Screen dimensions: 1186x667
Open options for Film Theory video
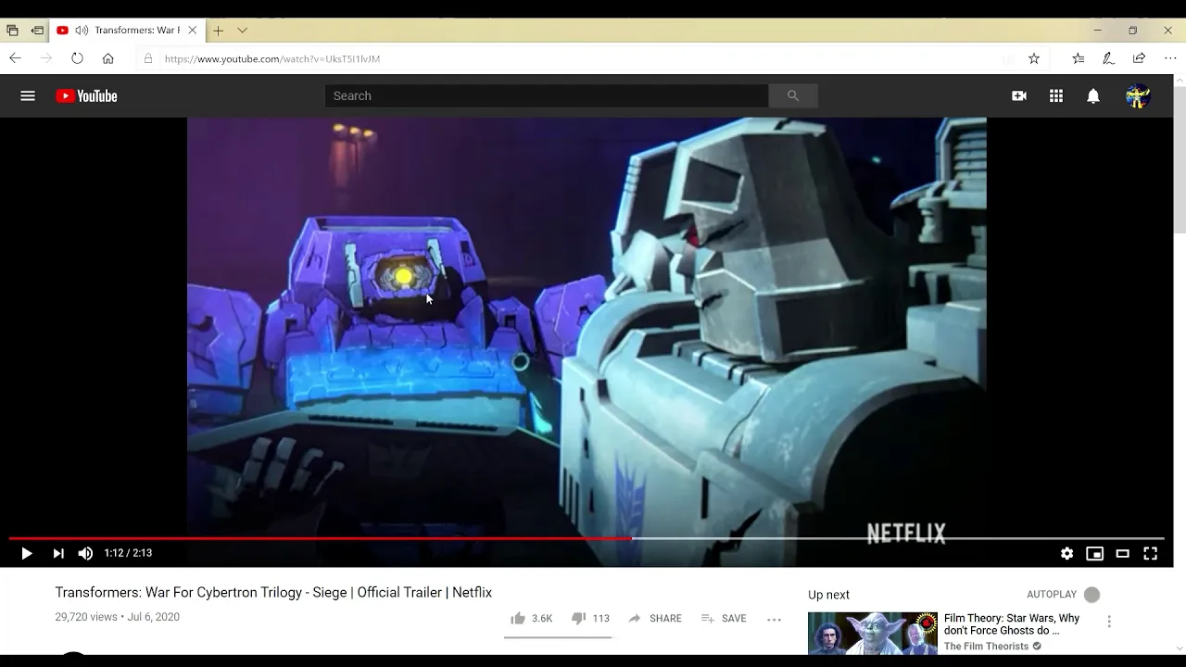(1109, 622)
